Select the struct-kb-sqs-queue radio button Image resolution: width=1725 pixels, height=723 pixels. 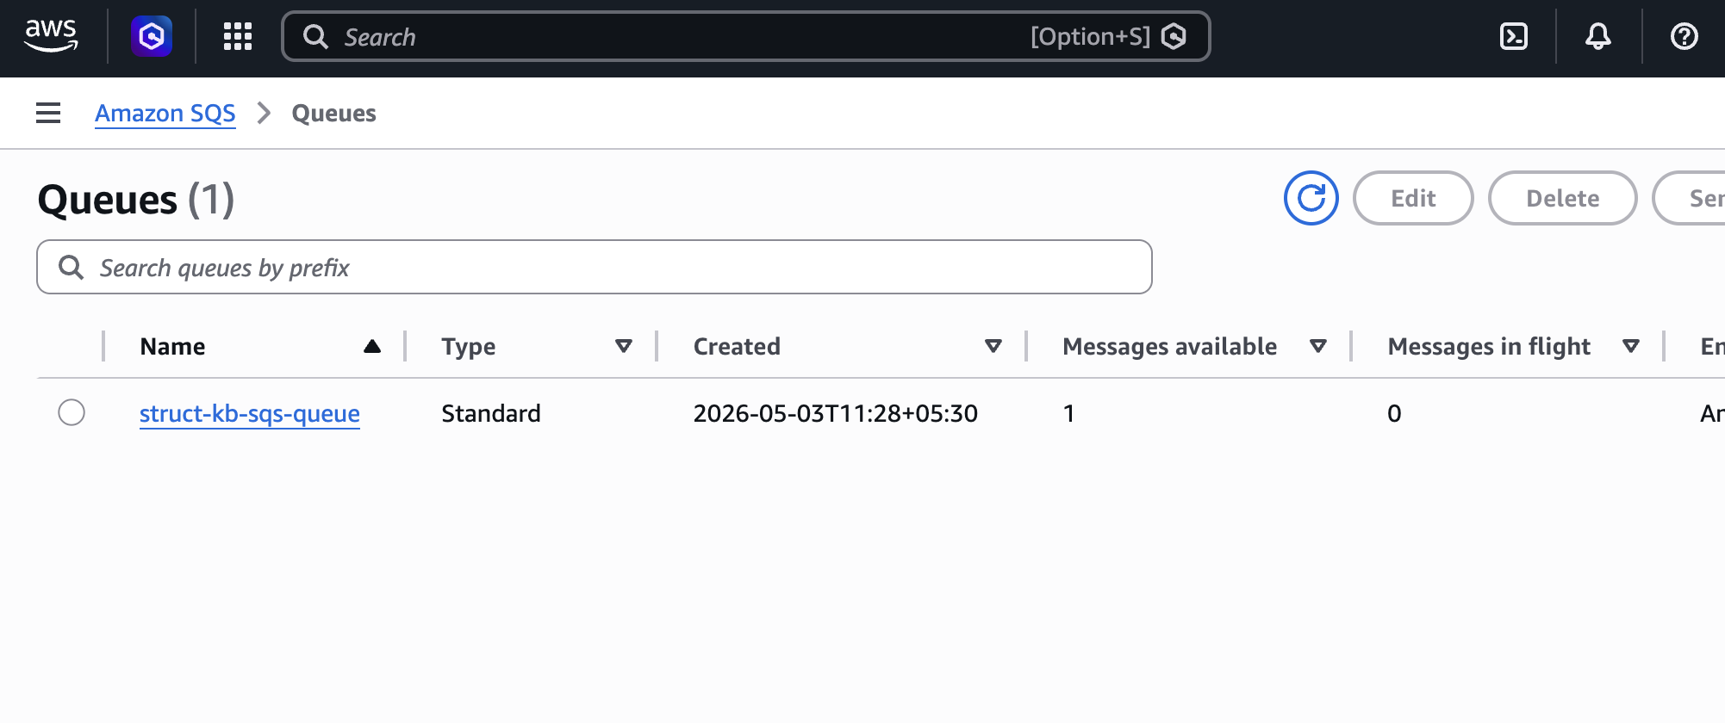tap(72, 412)
